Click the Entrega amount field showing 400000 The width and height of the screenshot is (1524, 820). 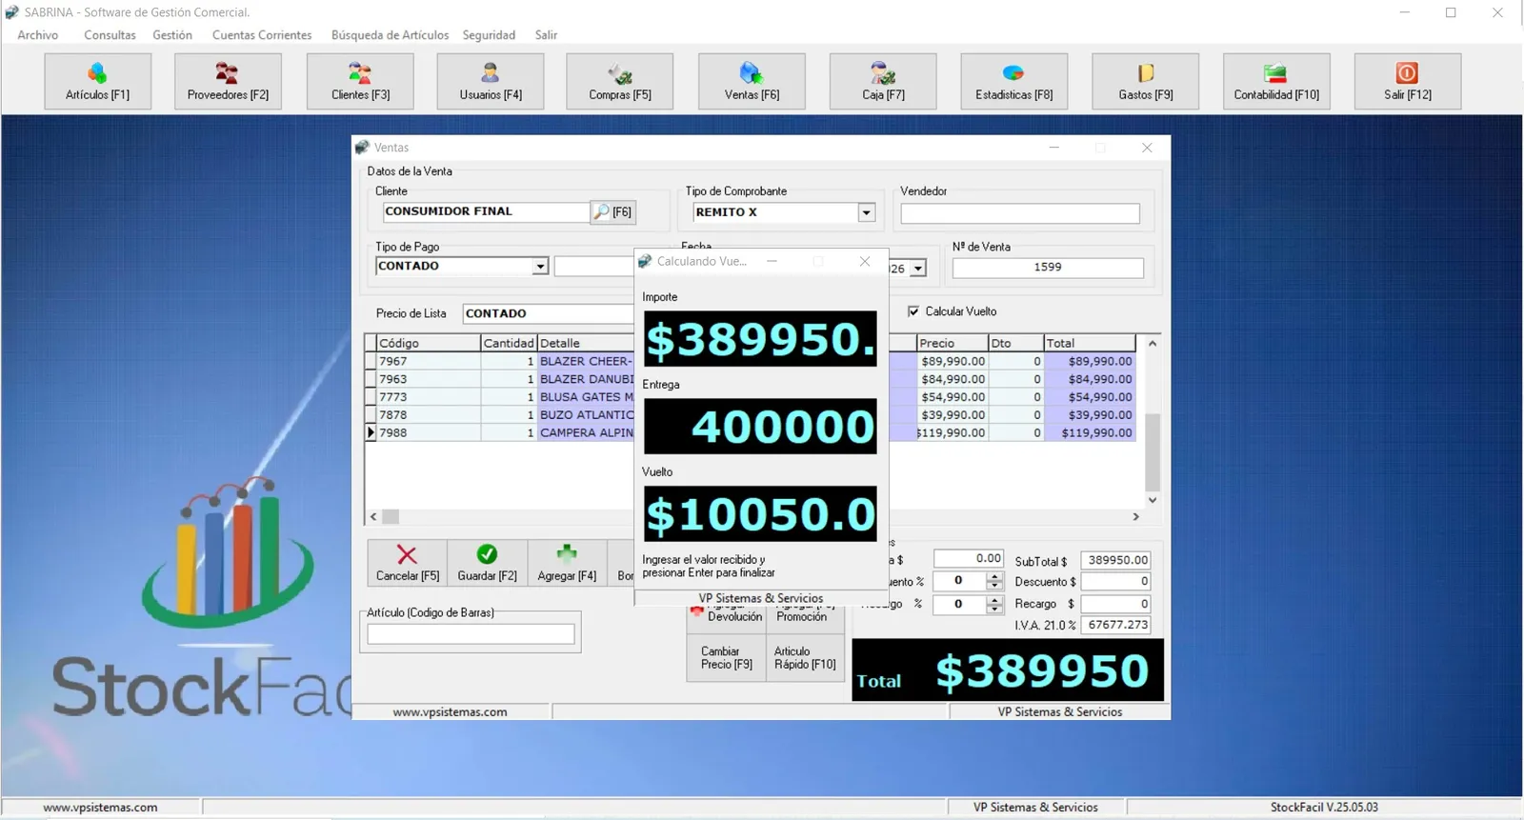760,426
